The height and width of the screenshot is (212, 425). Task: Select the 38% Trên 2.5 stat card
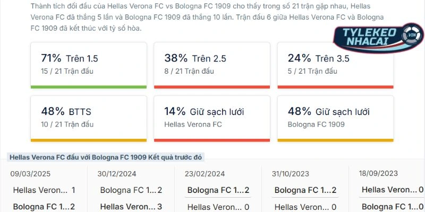tap(211, 64)
